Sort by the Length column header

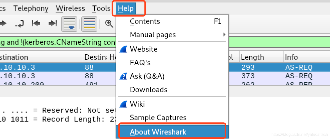coord(261,57)
